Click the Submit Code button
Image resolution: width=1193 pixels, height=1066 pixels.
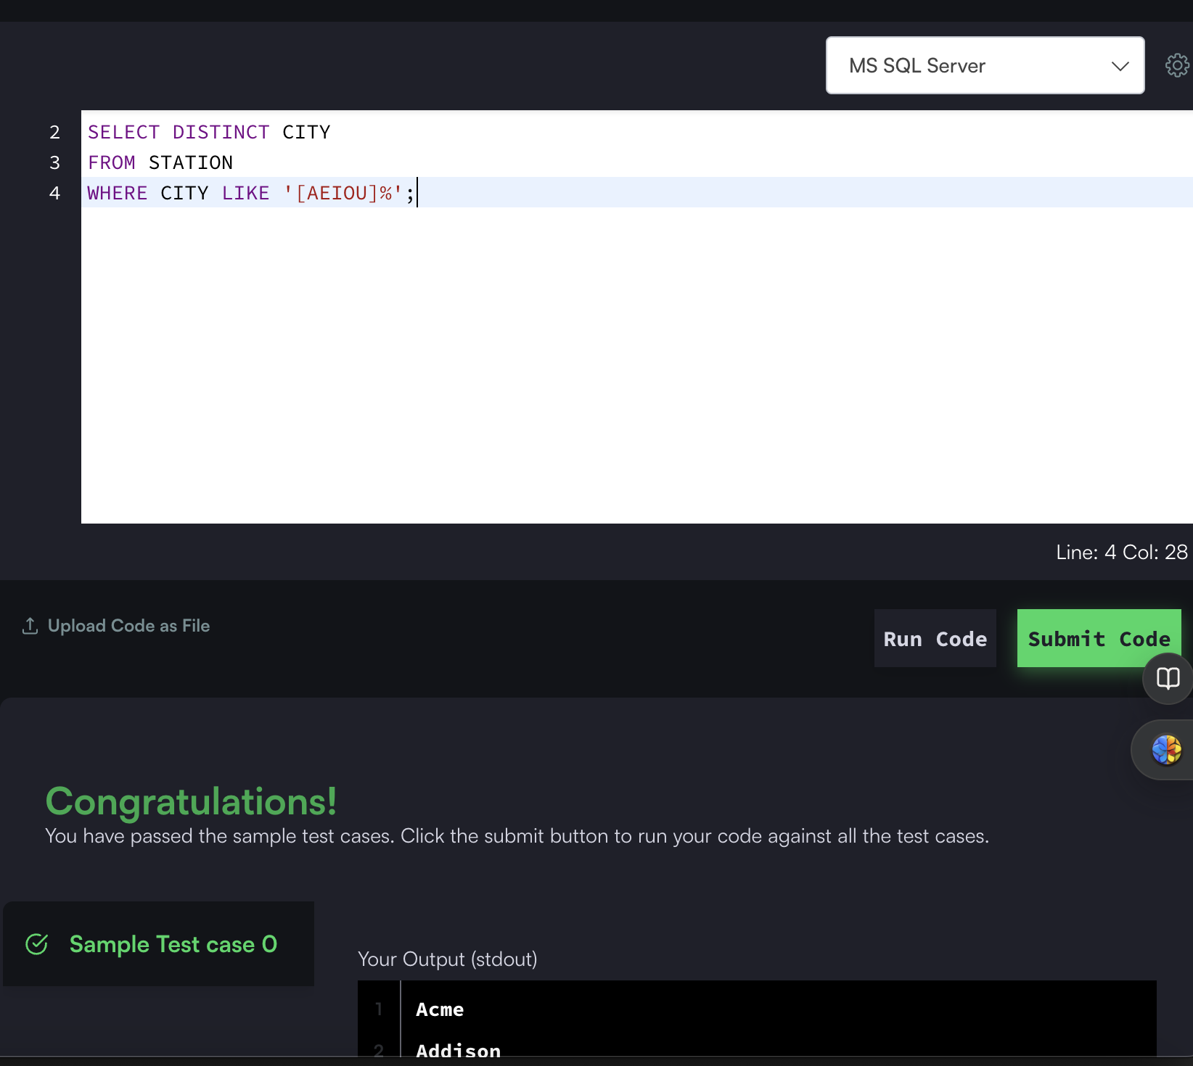[1099, 639]
